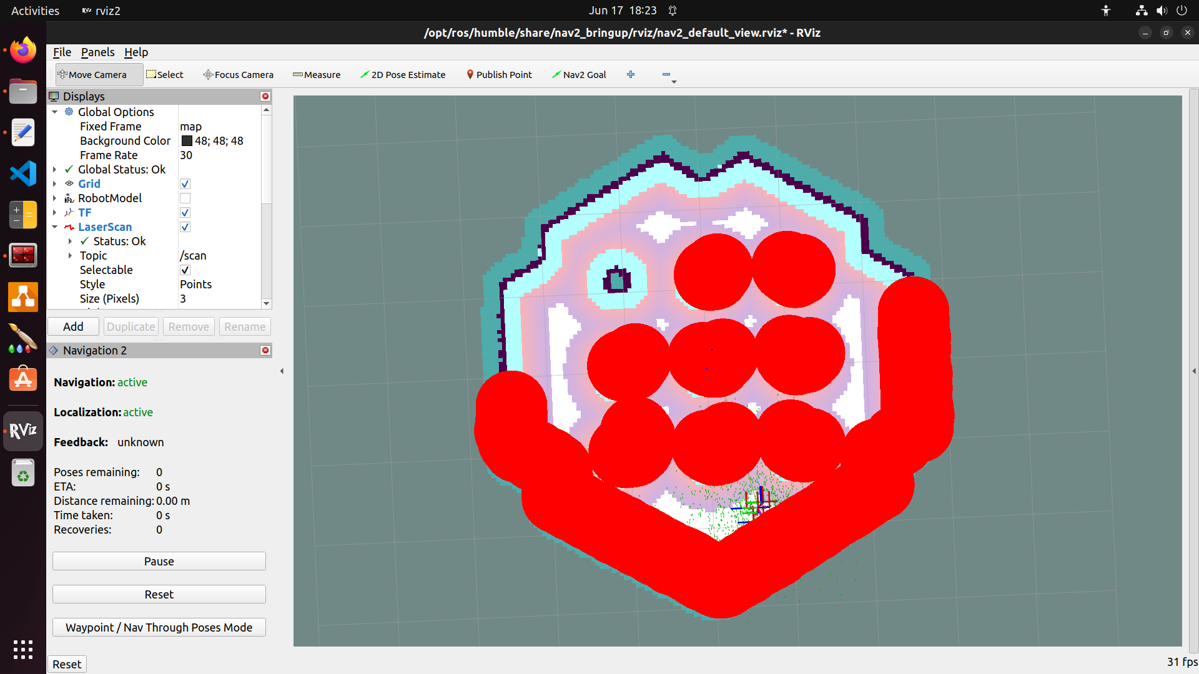
Task: Select the Nav2 Goal tool
Action: 579,74
